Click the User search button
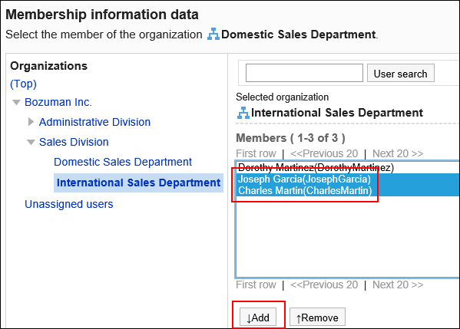Viewport: 460px width, 329px height. coord(400,74)
